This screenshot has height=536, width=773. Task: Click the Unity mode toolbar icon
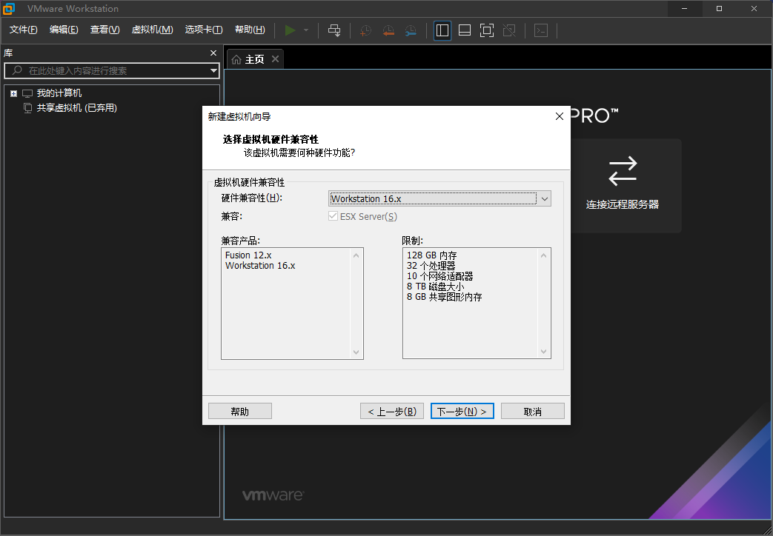[x=509, y=30]
